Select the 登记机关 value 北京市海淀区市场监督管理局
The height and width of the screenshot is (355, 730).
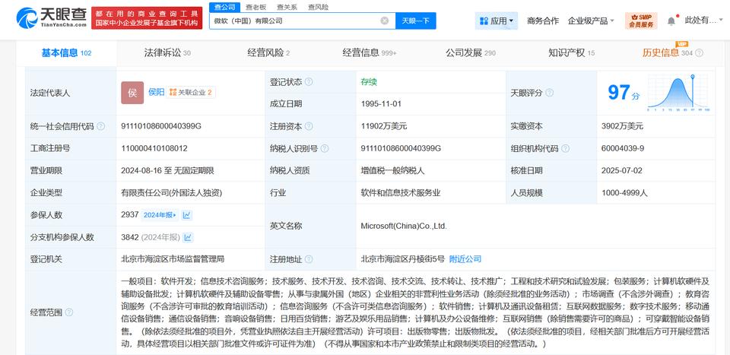(x=173, y=259)
